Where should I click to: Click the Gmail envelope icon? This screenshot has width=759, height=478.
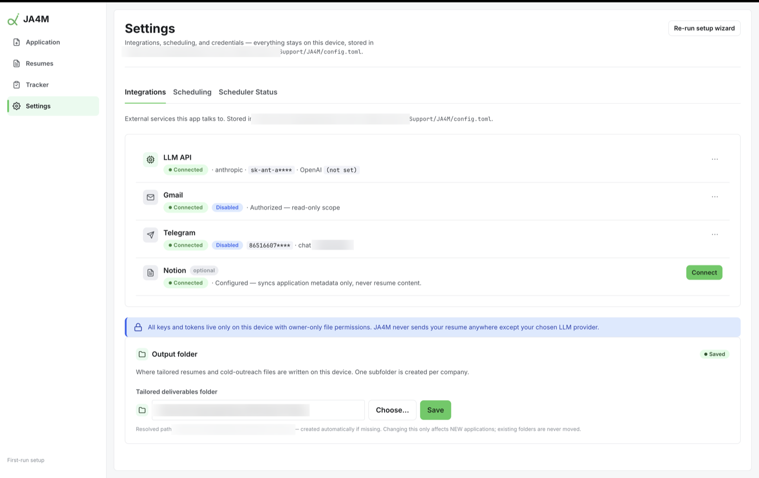point(150,197)
